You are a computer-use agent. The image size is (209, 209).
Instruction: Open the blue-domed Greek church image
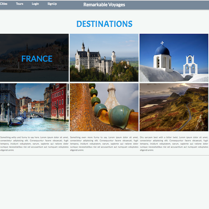(174, 58)
